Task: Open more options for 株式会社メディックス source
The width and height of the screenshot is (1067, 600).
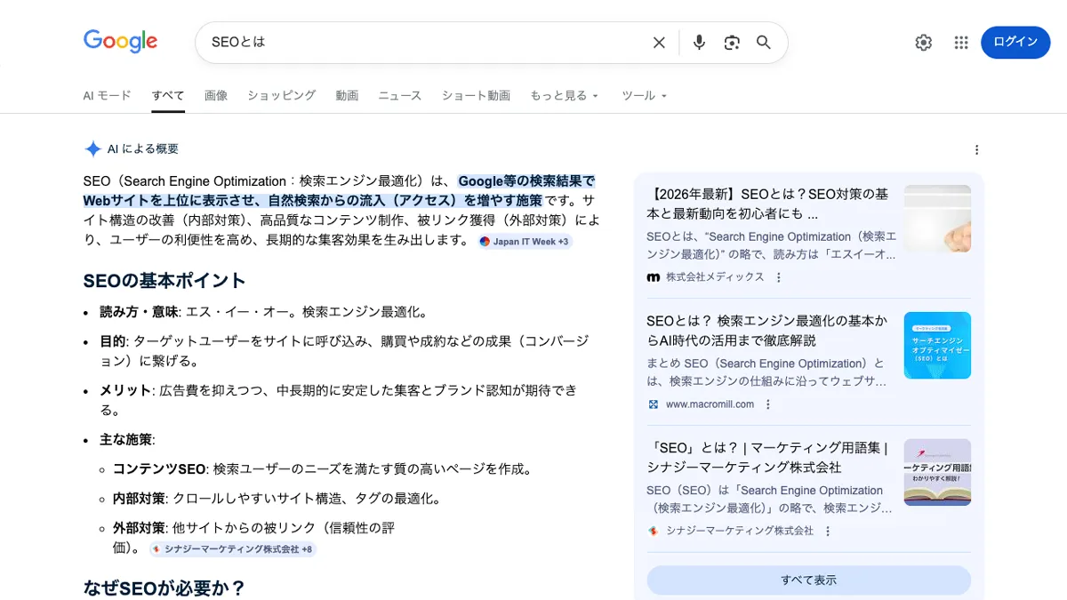Action: (x=779, y=277)
